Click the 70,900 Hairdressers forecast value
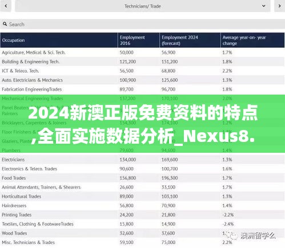Viewport: 285px width, 248px height. 168,206
